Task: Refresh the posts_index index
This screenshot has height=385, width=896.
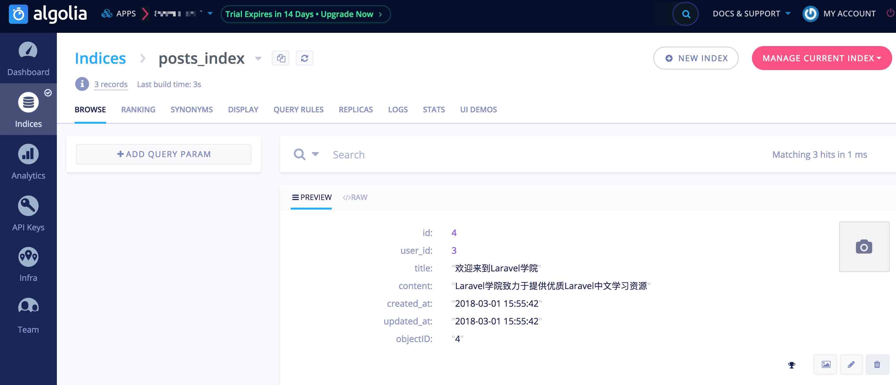Action: click(304, 58)
